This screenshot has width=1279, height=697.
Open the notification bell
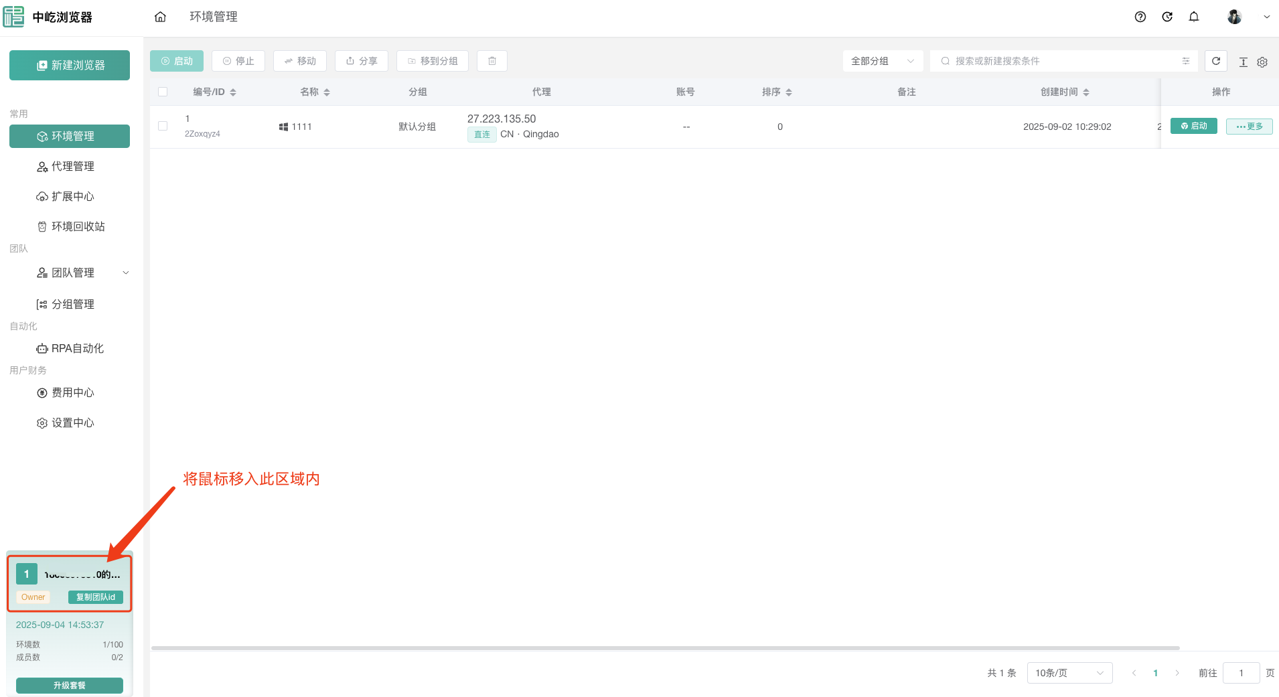tap(1193, 17)
